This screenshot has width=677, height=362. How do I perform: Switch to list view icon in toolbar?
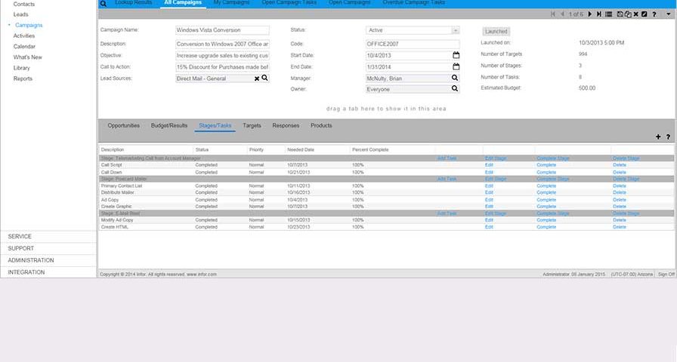609,14
